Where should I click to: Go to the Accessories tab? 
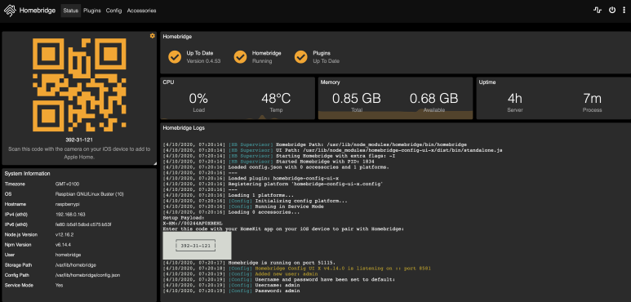point(142,11)
